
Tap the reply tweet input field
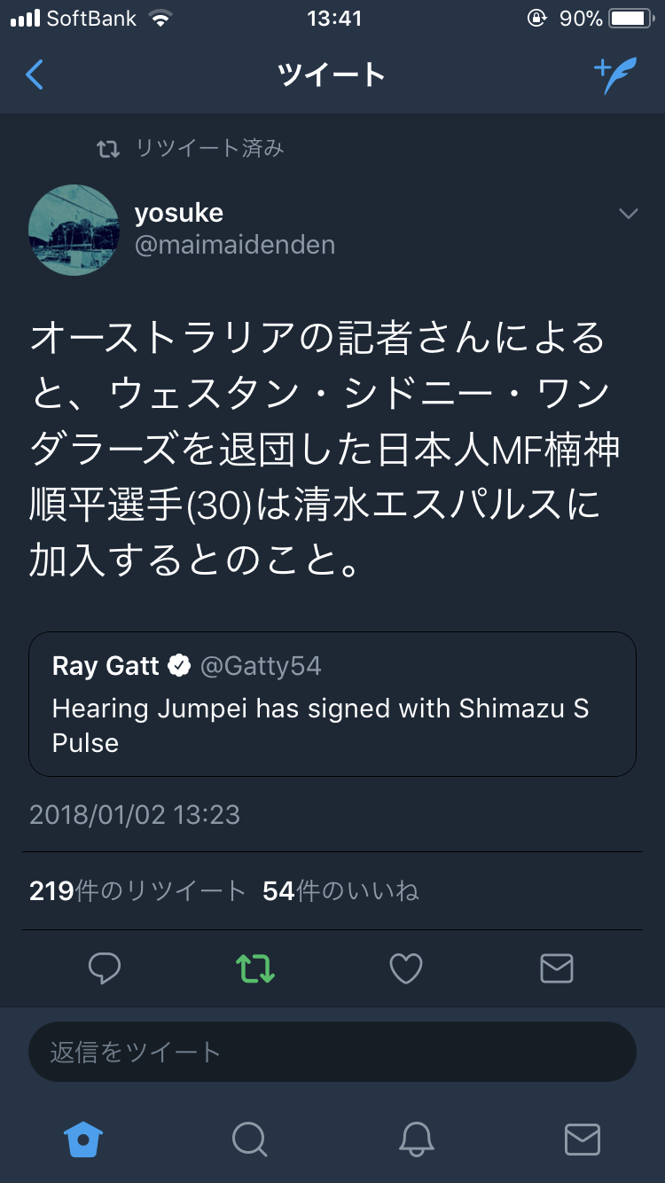pyautogui.click(x=332, y=1052)
